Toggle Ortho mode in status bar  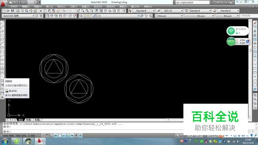coord(51,135)
